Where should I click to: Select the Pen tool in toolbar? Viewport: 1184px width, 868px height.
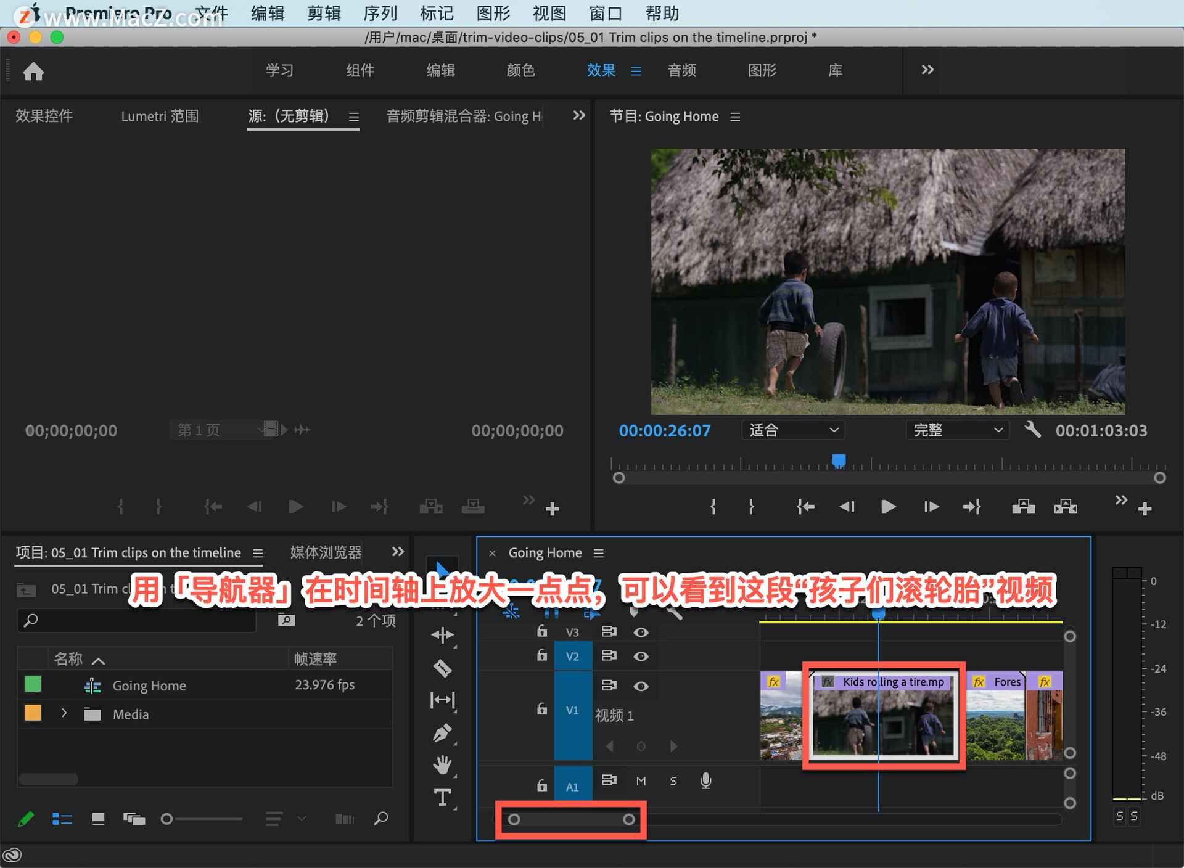pos(442,733)
